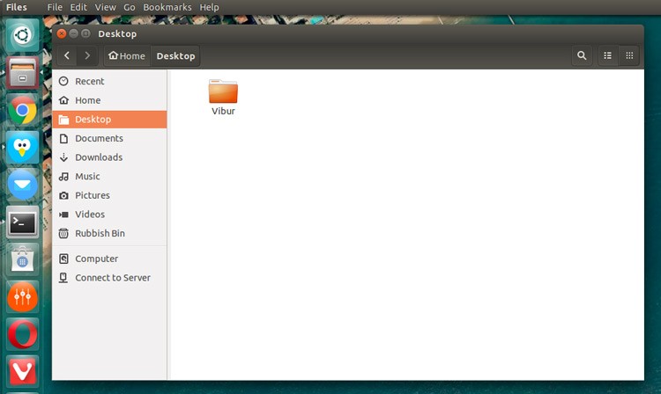Select the Connect to Server text label

[113, 278]
